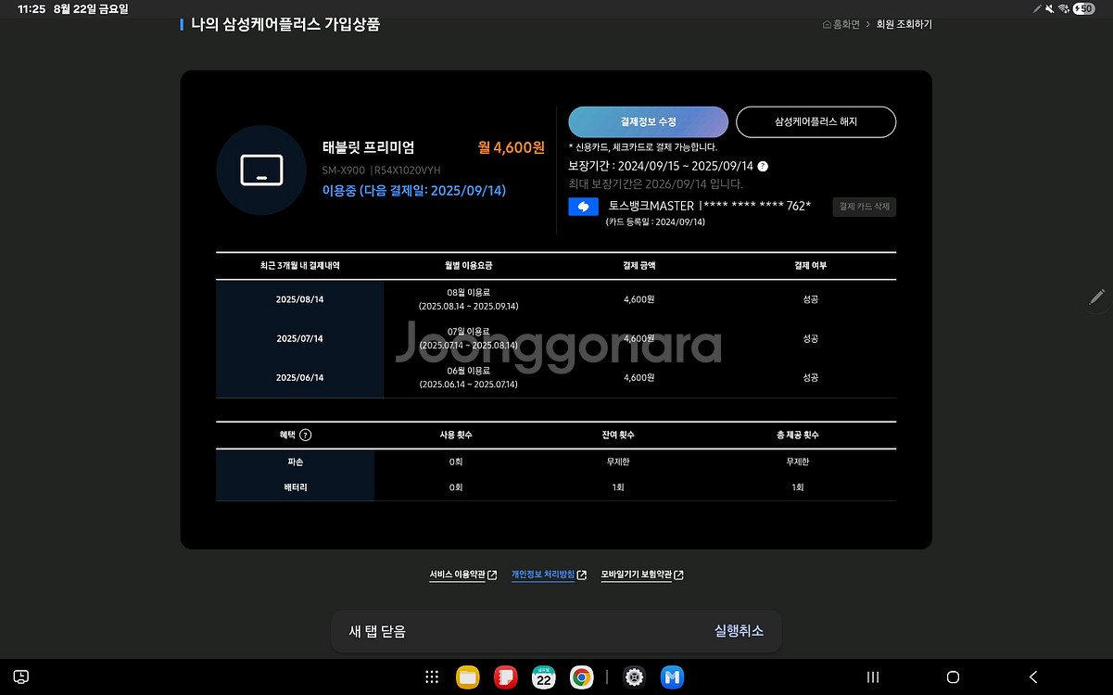Open the floating pen edit icon
The image size is (1113, 695).
tap(1097, 297)
